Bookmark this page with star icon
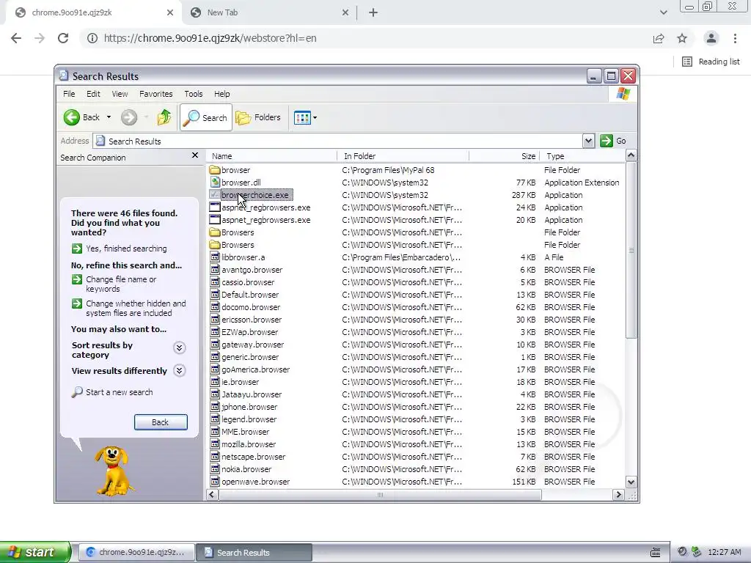The image size is (751, 563). point(682,38)
